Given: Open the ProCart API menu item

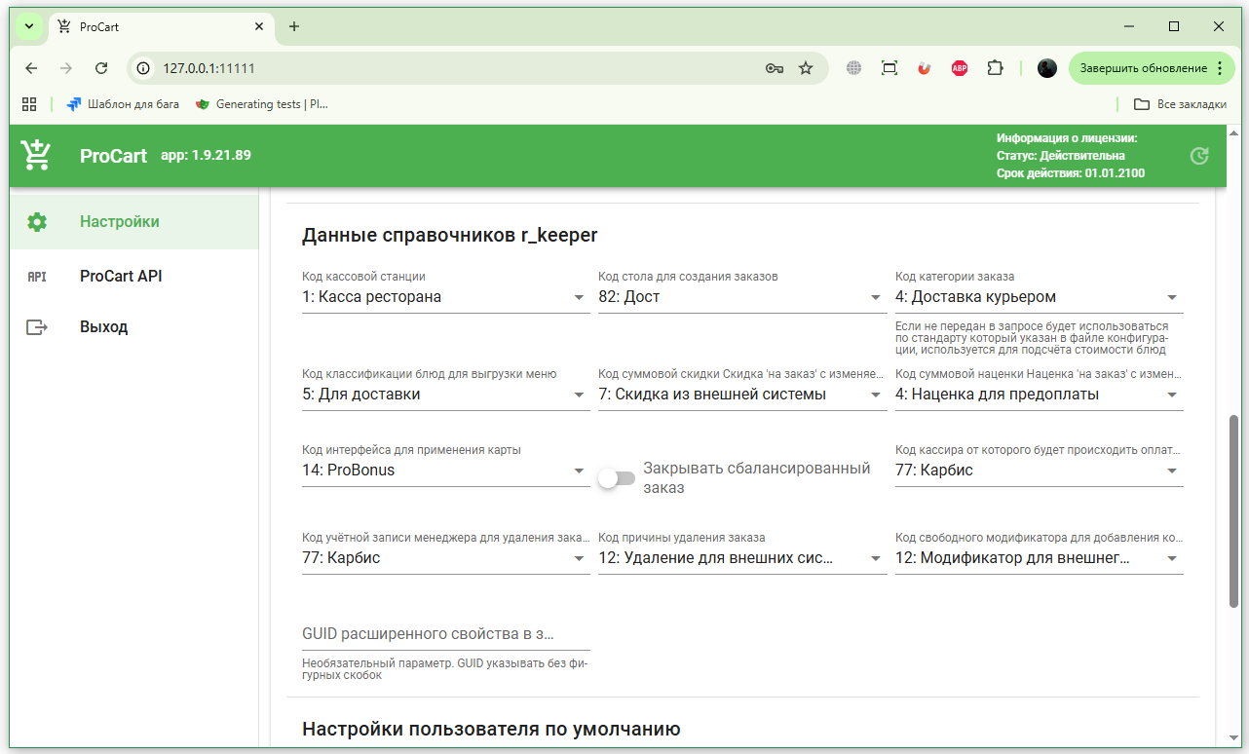Looking at the screenshot, I should (x=121, y=277).
